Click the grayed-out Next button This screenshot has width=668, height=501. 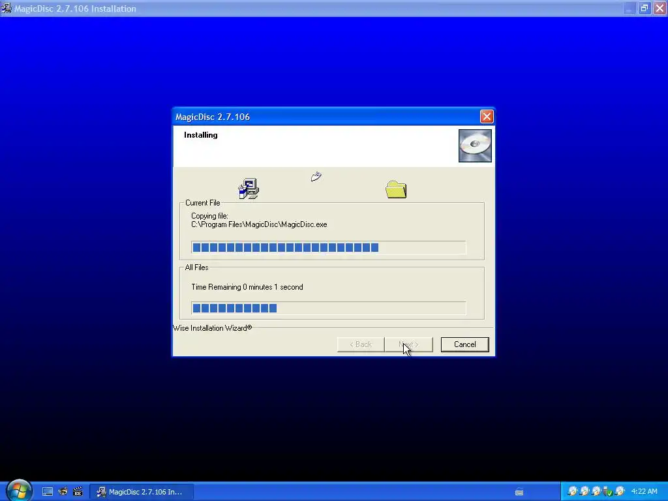(x=408, y=344)
